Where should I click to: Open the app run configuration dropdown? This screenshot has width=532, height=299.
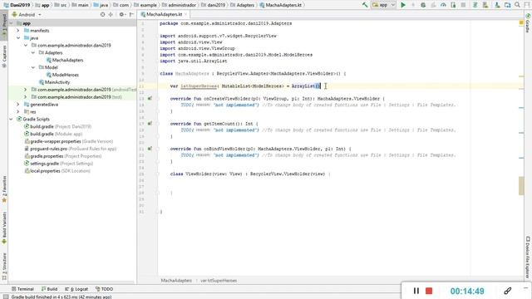click(384, 5)
